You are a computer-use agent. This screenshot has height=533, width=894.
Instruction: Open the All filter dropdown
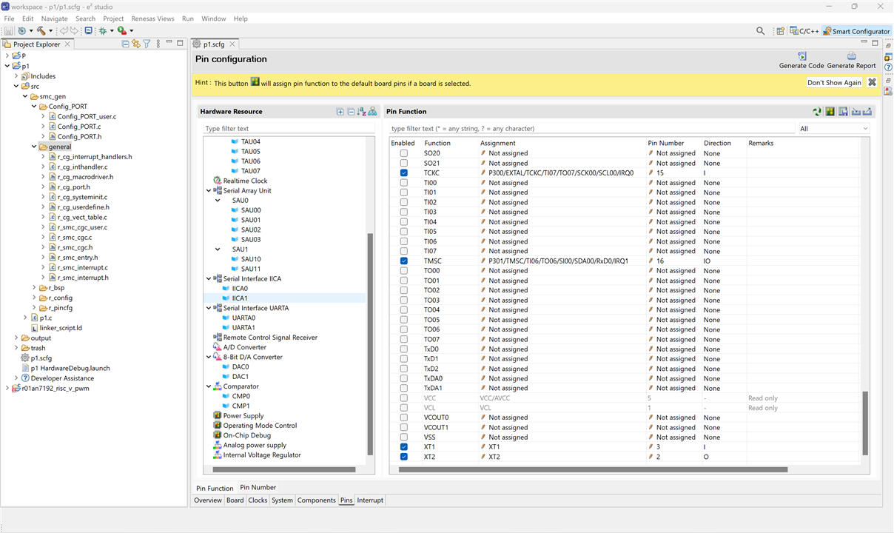(x=833, y=129)
